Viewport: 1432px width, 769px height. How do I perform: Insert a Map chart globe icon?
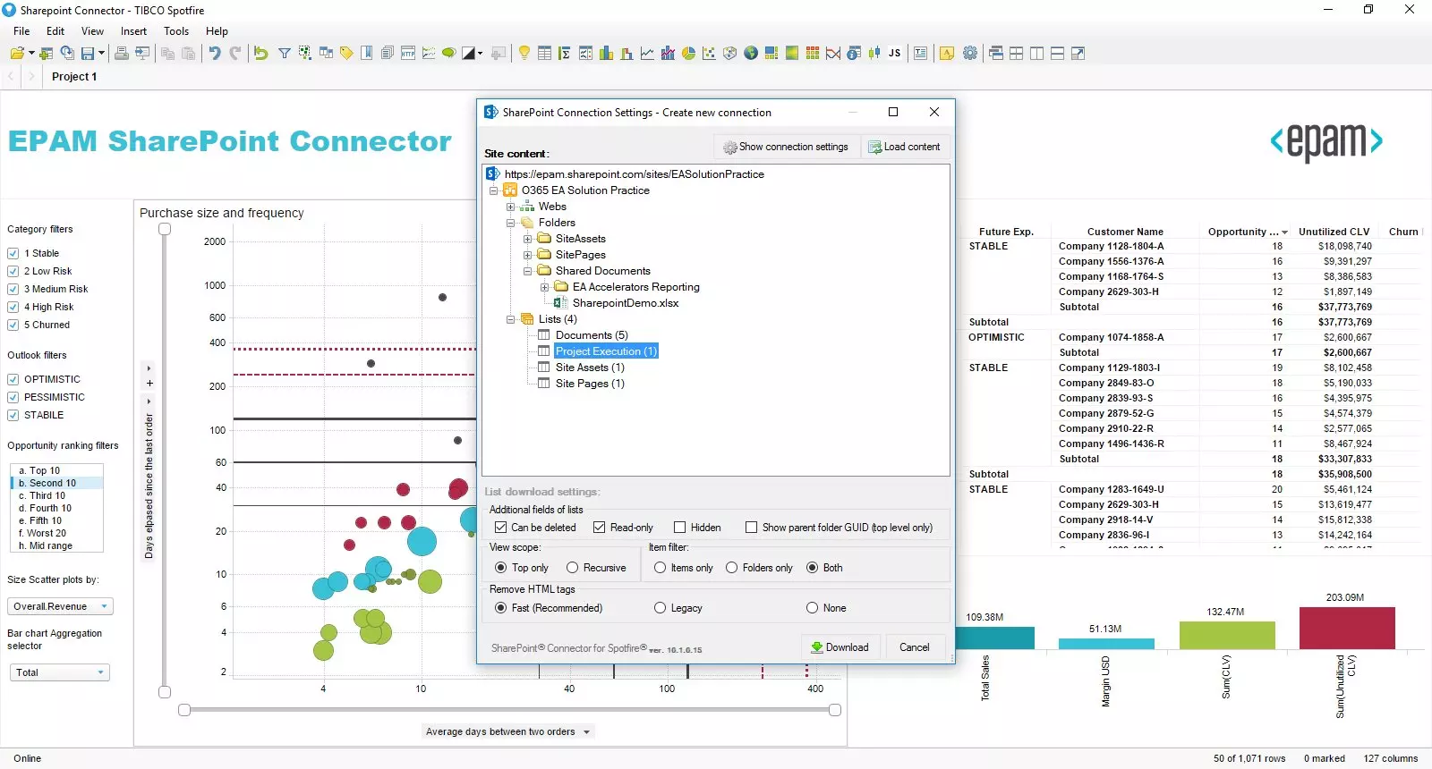tap(750, 53)
